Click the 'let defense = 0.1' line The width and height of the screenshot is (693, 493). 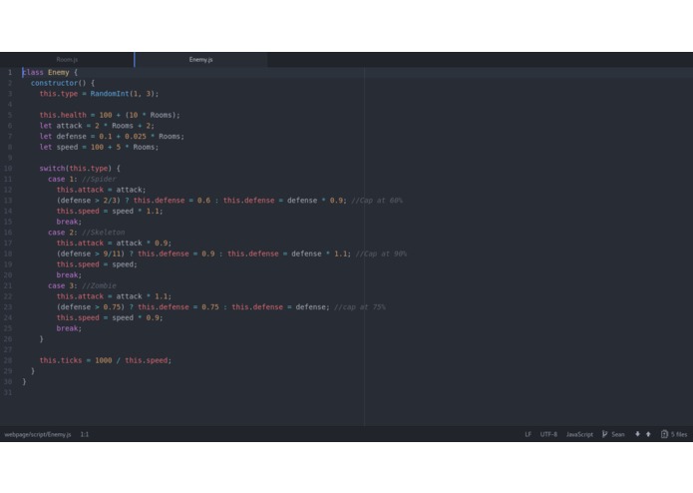tap(112, 136)
